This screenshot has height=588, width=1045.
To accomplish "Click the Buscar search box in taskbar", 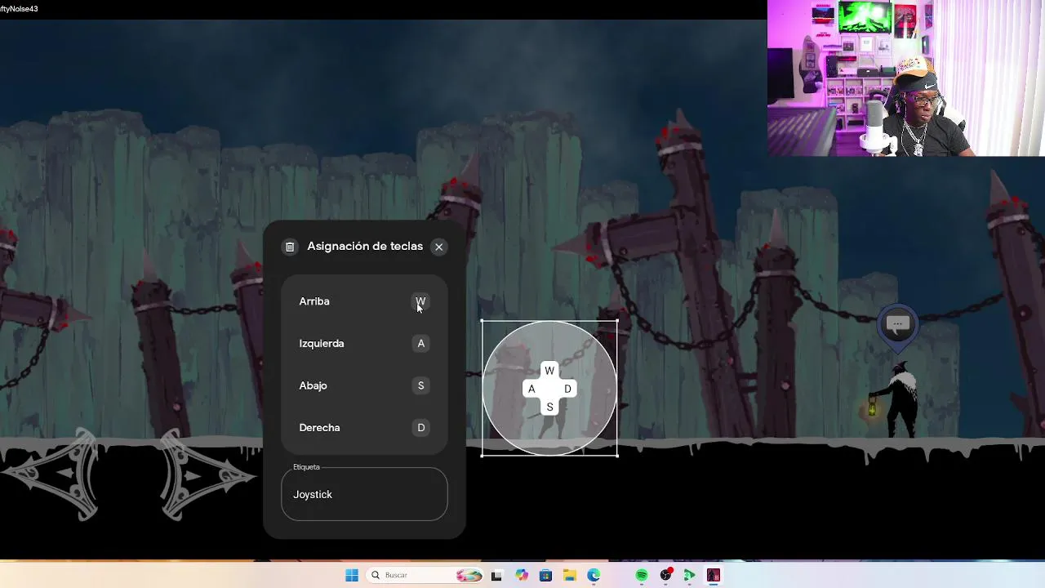I will (x=425, y=575).
